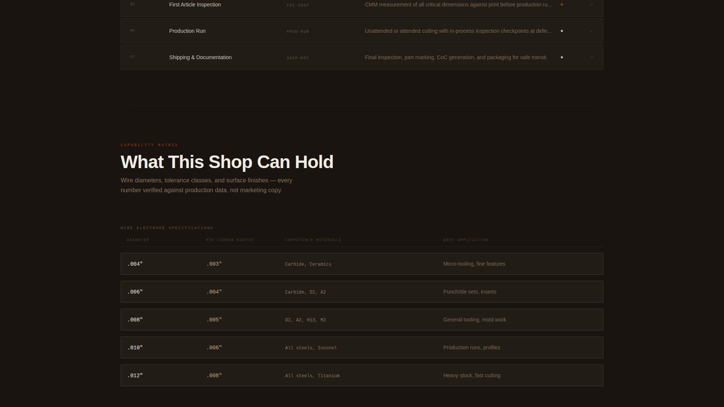Expand the Production Run step details

pos(591,31)
